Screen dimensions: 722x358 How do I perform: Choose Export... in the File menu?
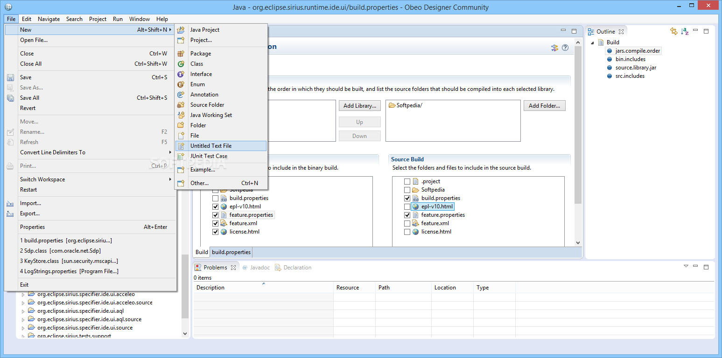(x=91, y=213)
